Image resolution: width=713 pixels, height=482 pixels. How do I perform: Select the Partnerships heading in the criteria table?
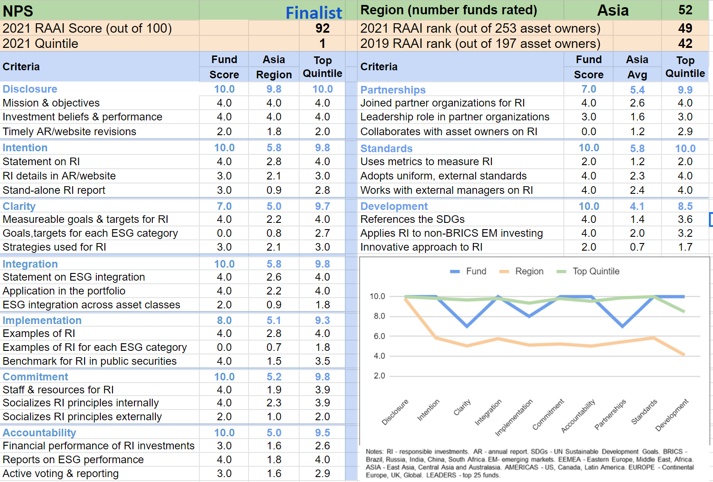pos(393,90)
